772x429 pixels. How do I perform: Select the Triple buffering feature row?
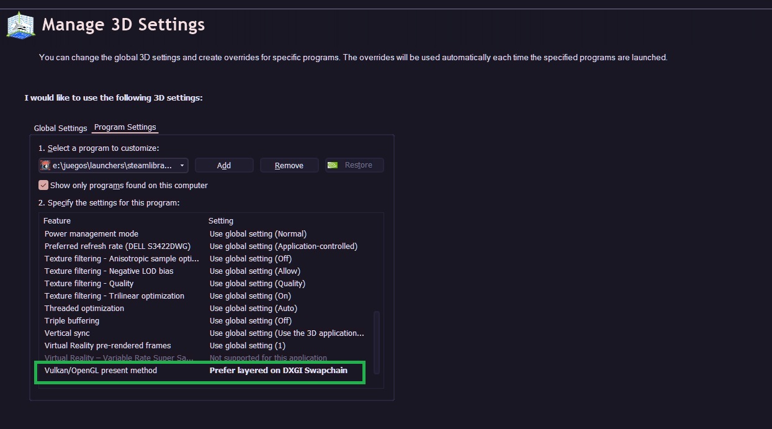click(x=72, y=321)
